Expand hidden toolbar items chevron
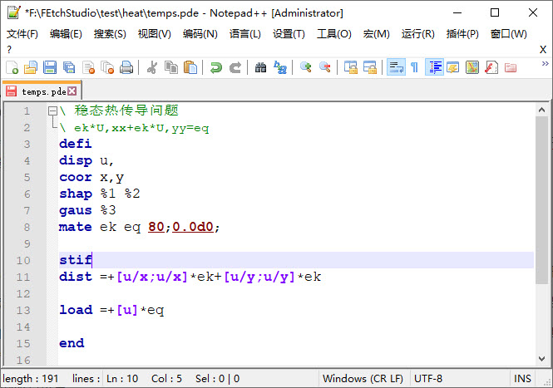This screenshot has width=553, height=388. (x=545, y=64)
